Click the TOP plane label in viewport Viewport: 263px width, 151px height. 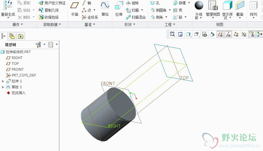184,78
